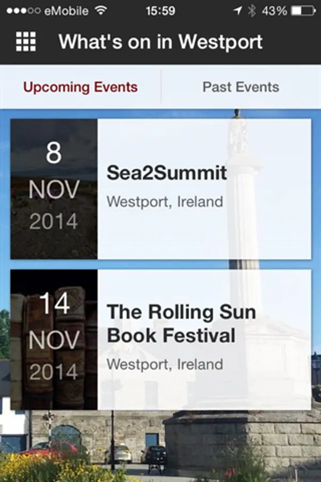This screenshot has width=321, height=482.
Task: Tap the location services arrow icon
Action: coord(238,10)
